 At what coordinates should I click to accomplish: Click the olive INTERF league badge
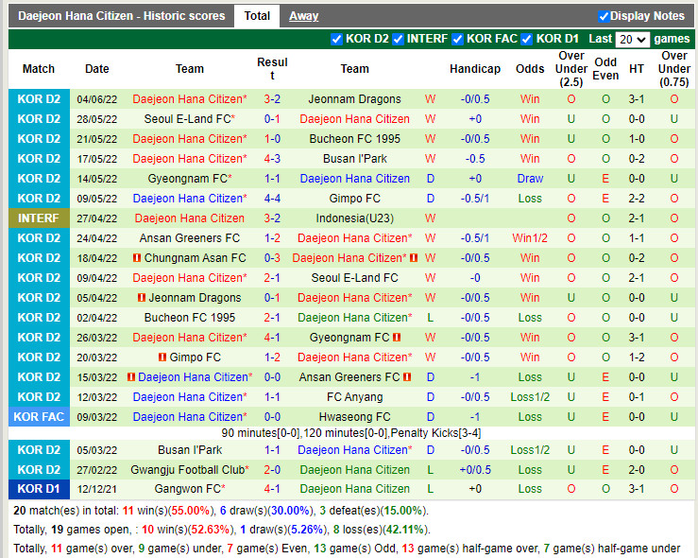click(x=39, y=218)
